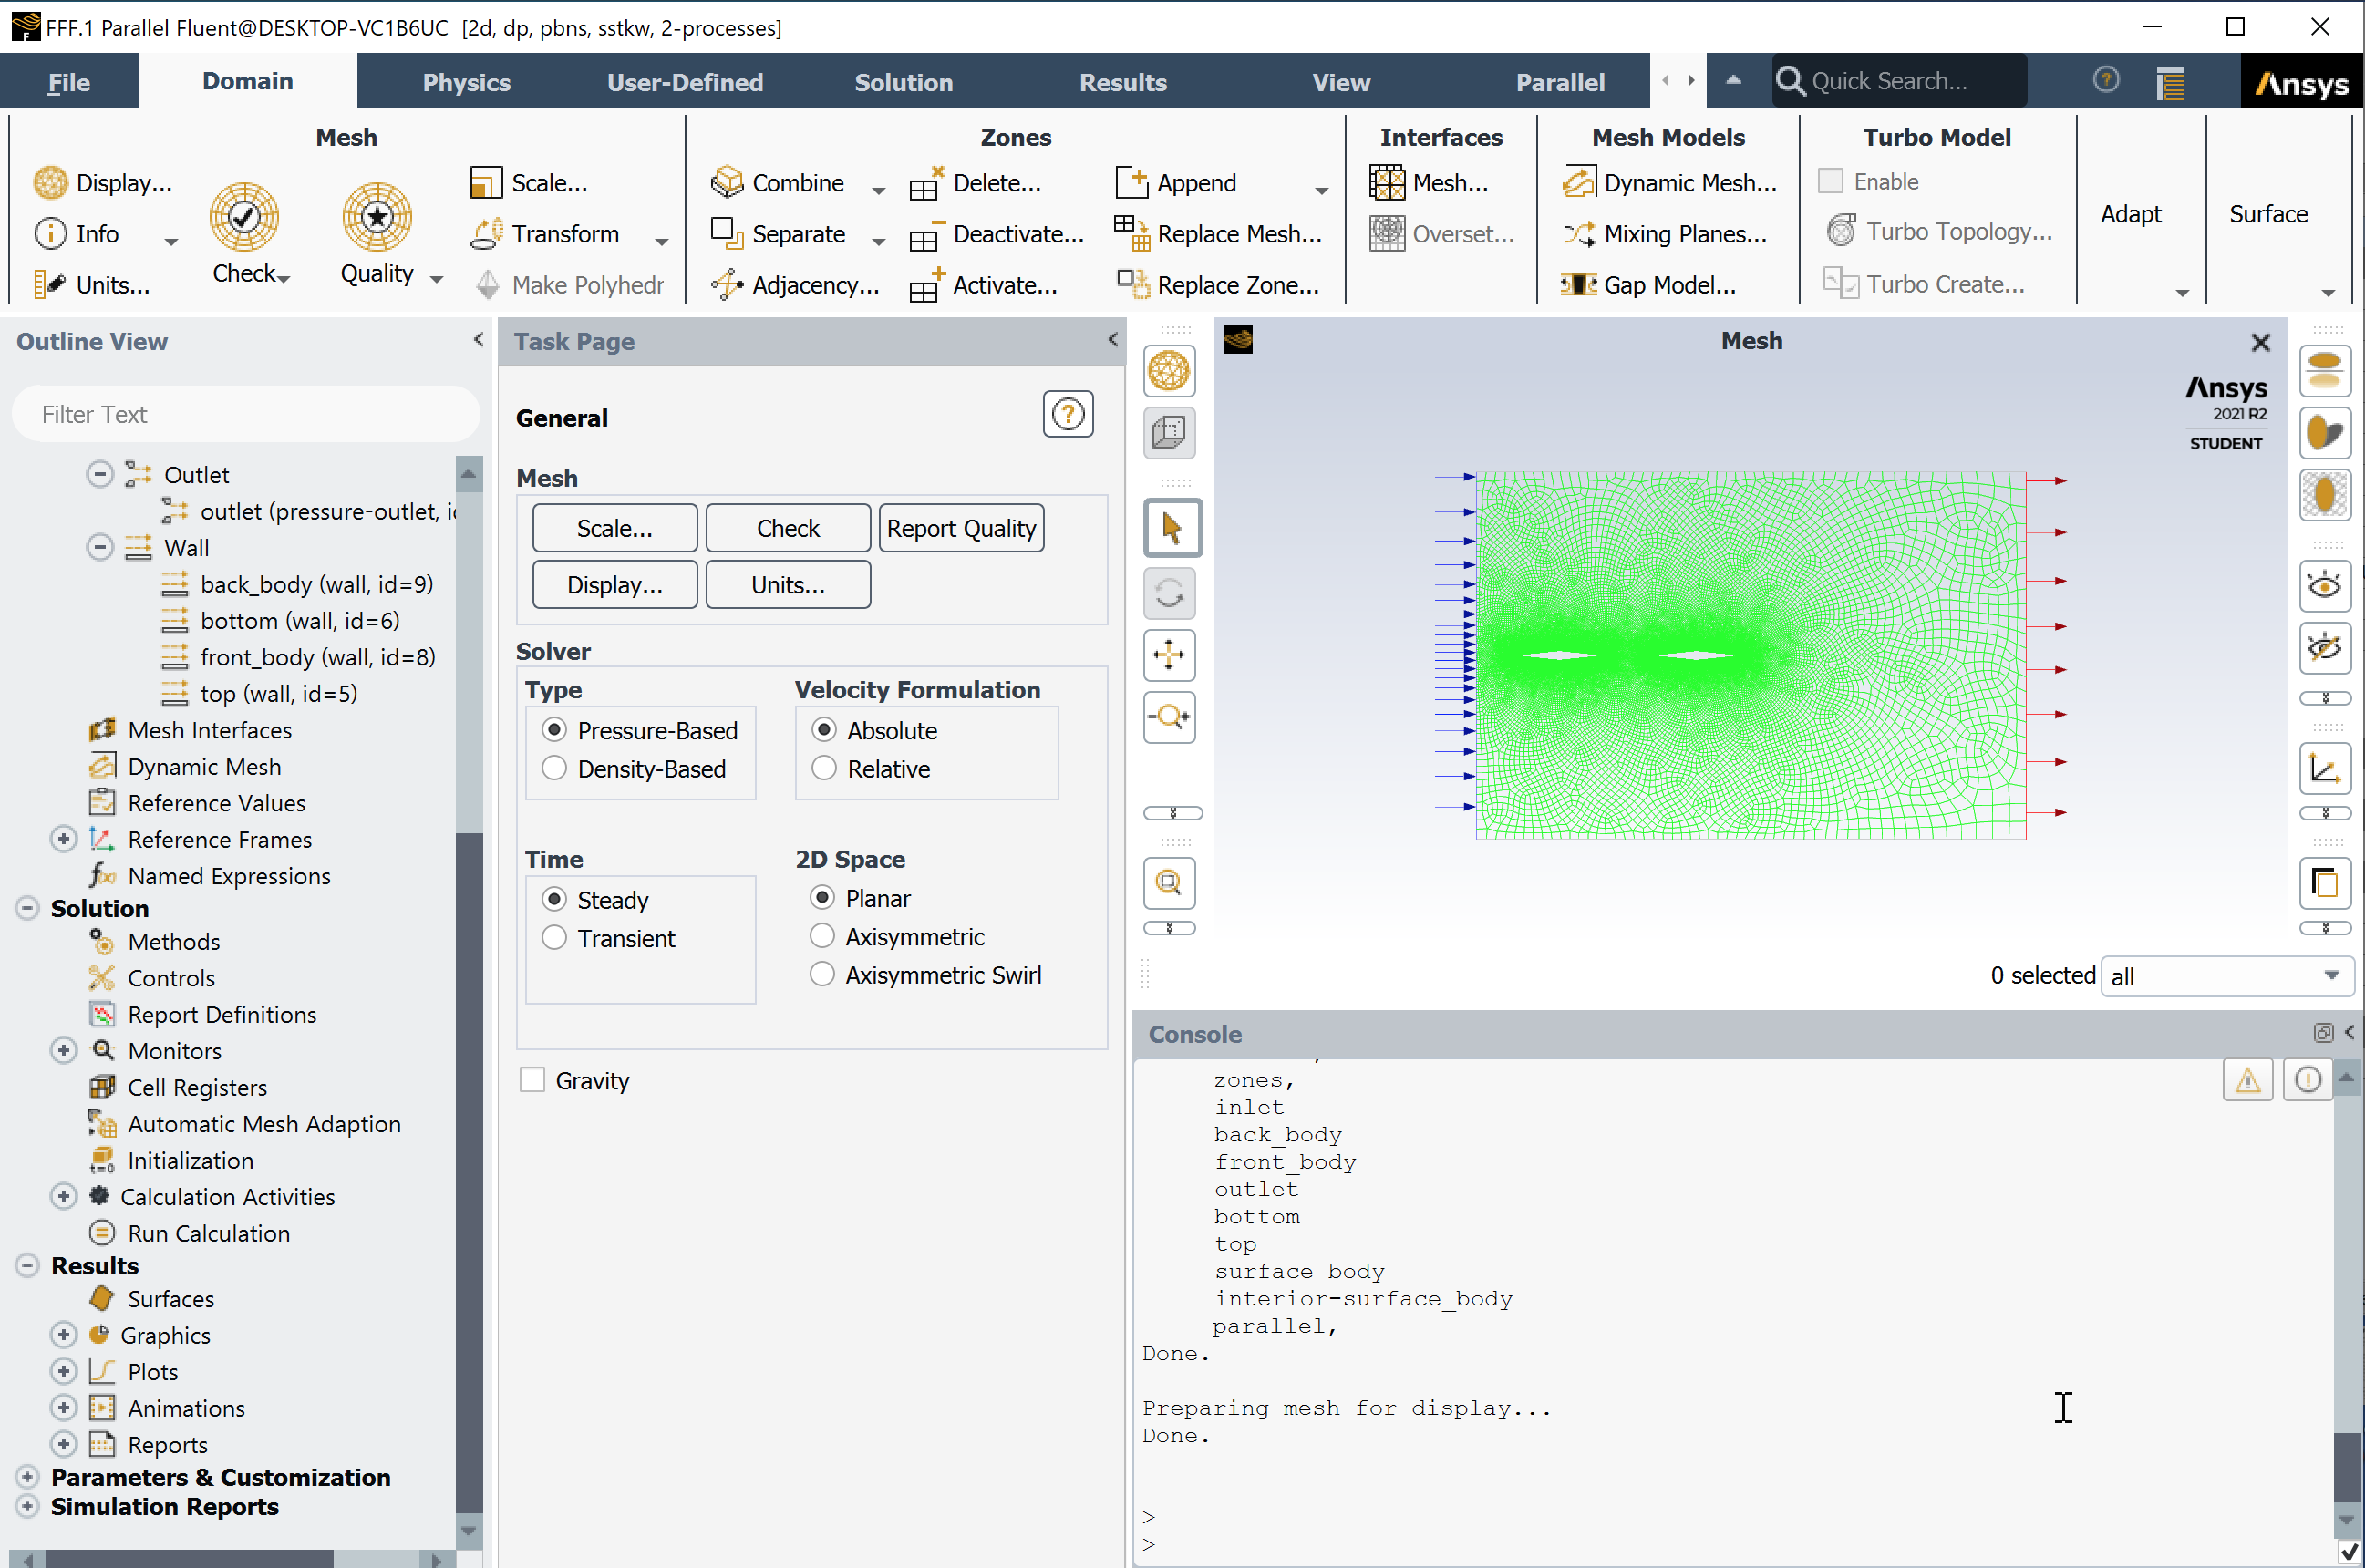Select the pointer tool in graphics toolbar

coord(1171,528)
